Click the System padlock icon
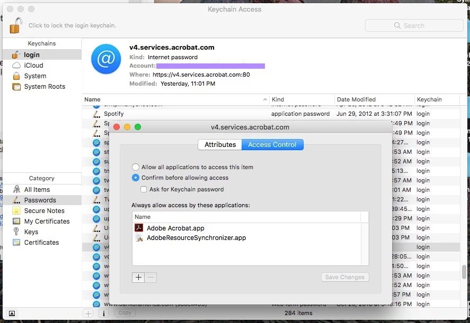This screenshot has height=323, width=470. coord(16,76)
